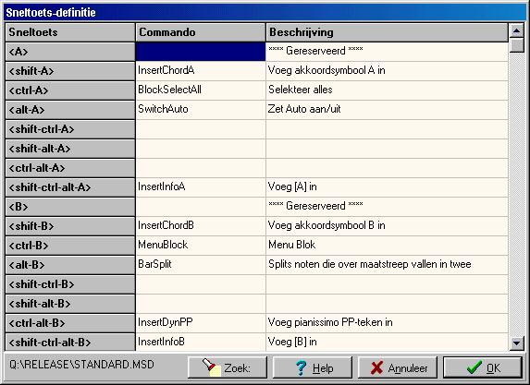Click the InsertDynPP command cell
The width and height of the screenshot is (530, 385).
[201, 323]
